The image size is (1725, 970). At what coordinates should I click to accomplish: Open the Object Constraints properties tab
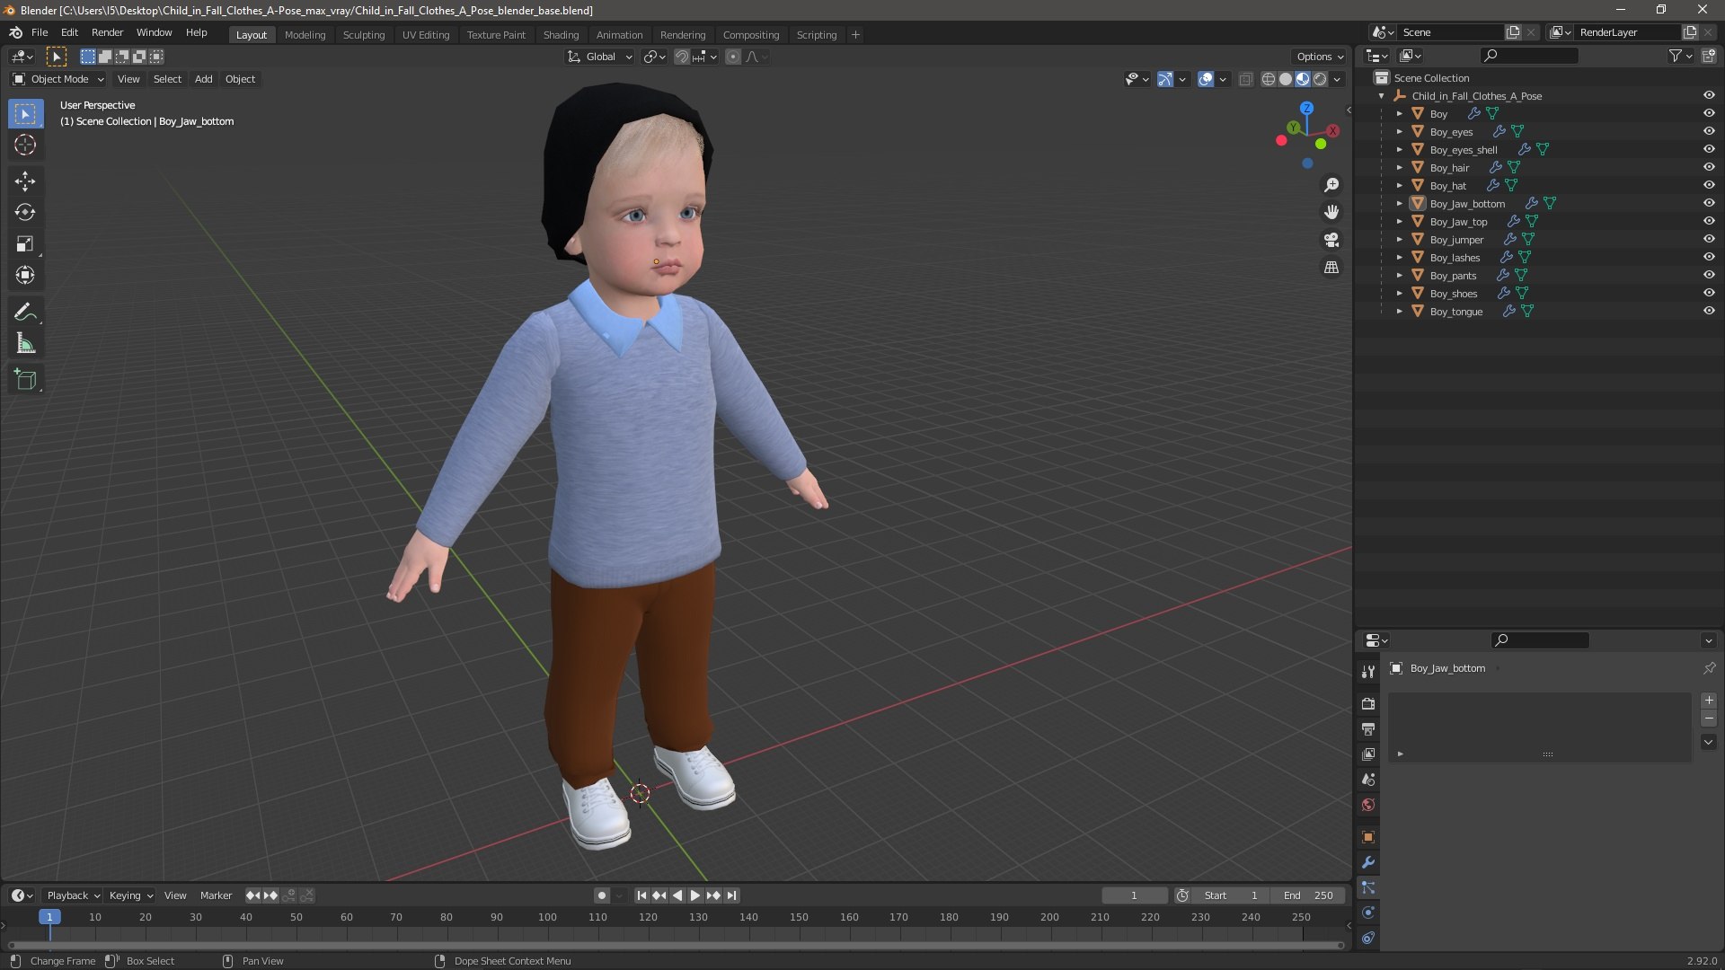point(1367,938)
